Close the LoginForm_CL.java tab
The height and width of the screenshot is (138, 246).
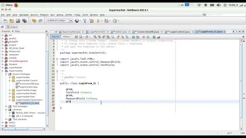pyautogui.click(x=224, y=32)
